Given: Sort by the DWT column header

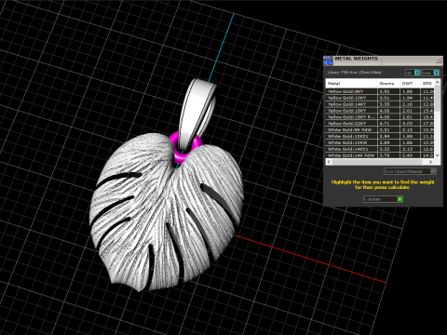Looking at the screenshot, I should point(410,84).
